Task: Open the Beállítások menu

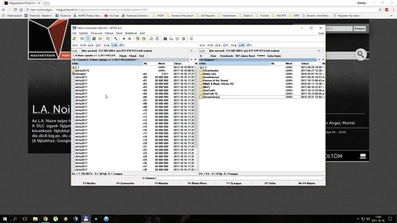Action: 131,33
